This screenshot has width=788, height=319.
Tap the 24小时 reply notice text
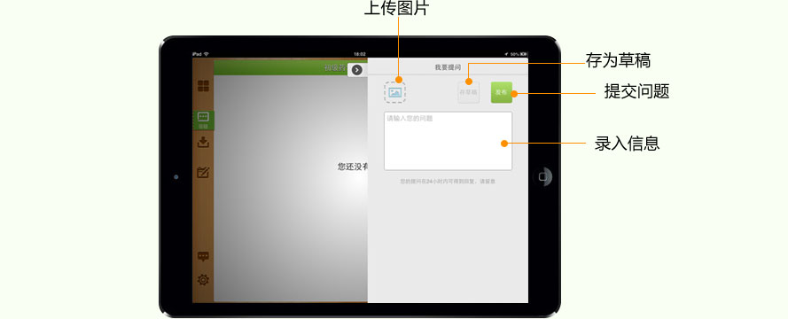click(448, 182)
